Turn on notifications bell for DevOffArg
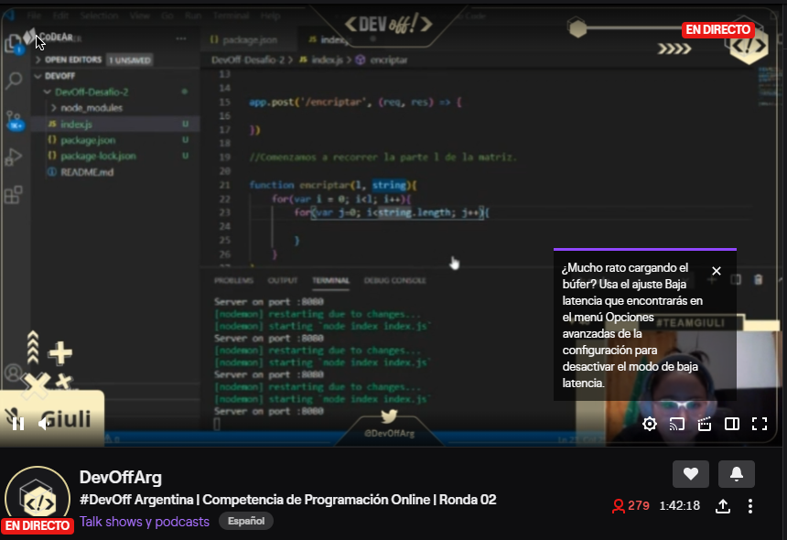This screenshot has height=540, width=787. (x=737, y=474)
